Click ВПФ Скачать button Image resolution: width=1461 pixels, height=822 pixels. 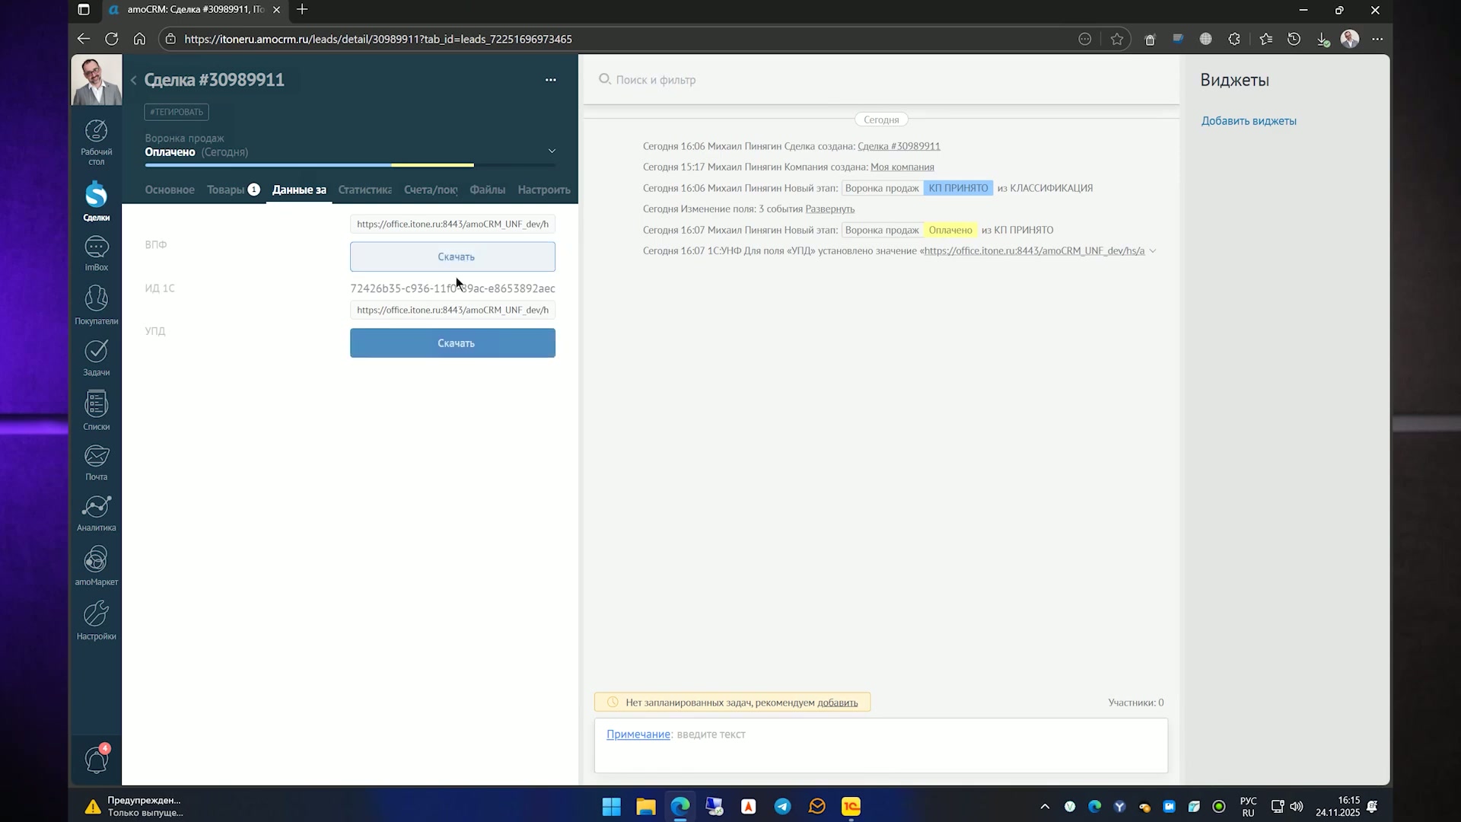tap(453, 256)
